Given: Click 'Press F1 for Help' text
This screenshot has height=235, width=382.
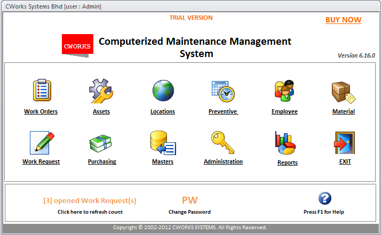Looking at the screenshot, I should (x=324, y=212).
